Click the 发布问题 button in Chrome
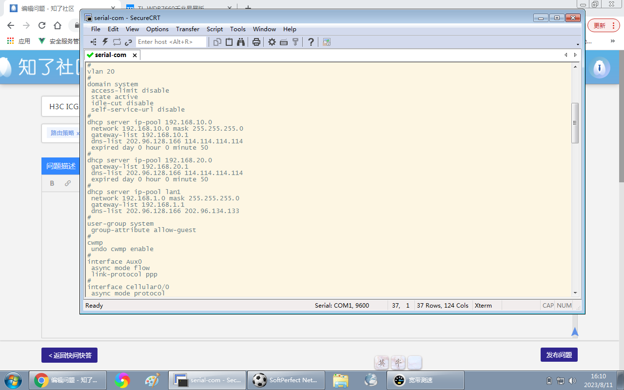This screenshot has width=624, height=390. pos(559,355)
